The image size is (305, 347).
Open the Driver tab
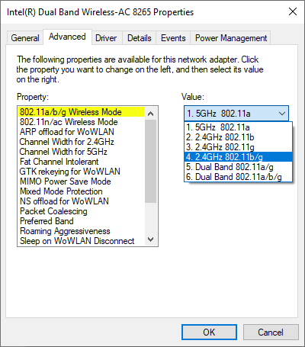(106, 38)
